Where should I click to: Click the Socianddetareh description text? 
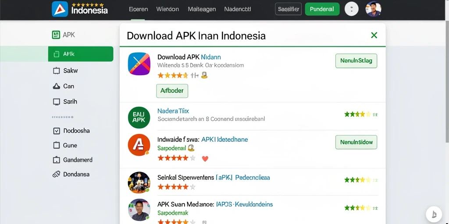coord(211,119)
